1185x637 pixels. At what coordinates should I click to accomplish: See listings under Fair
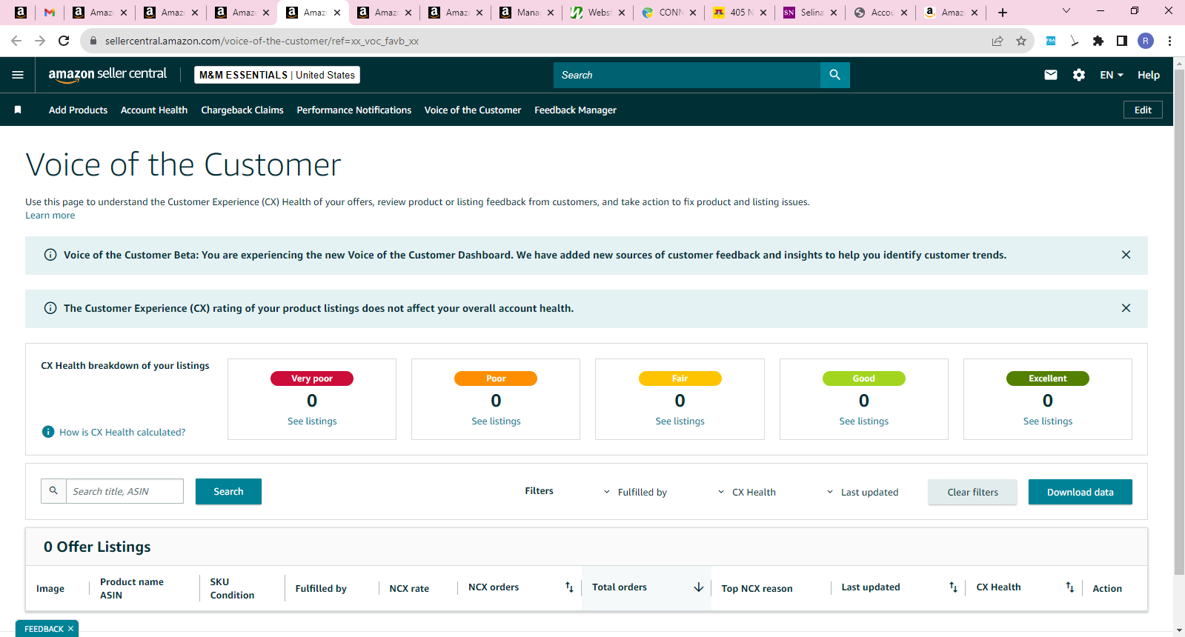coord(680,421)
